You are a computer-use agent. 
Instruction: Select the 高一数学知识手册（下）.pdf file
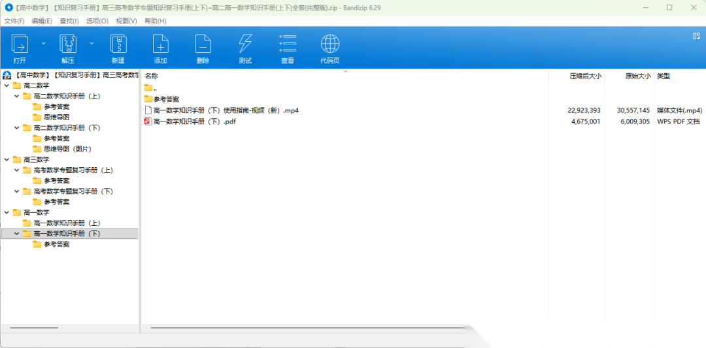tap(194, 121)
